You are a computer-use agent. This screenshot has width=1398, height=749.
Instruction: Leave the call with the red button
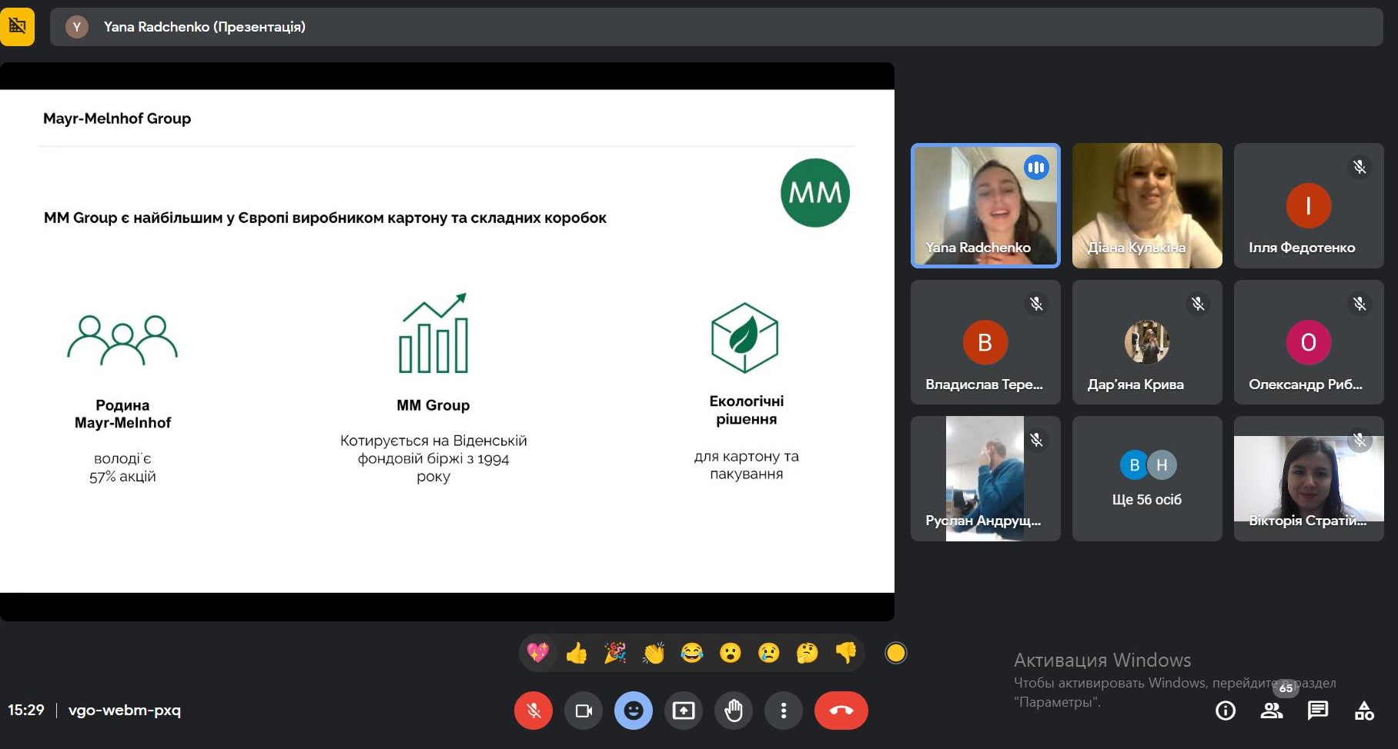[x=841, y=711]
